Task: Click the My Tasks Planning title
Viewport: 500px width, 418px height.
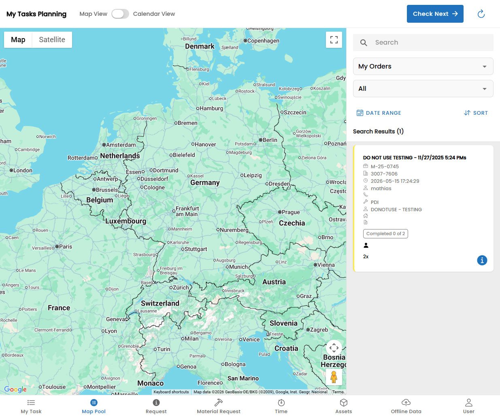Action: [36, 14]
